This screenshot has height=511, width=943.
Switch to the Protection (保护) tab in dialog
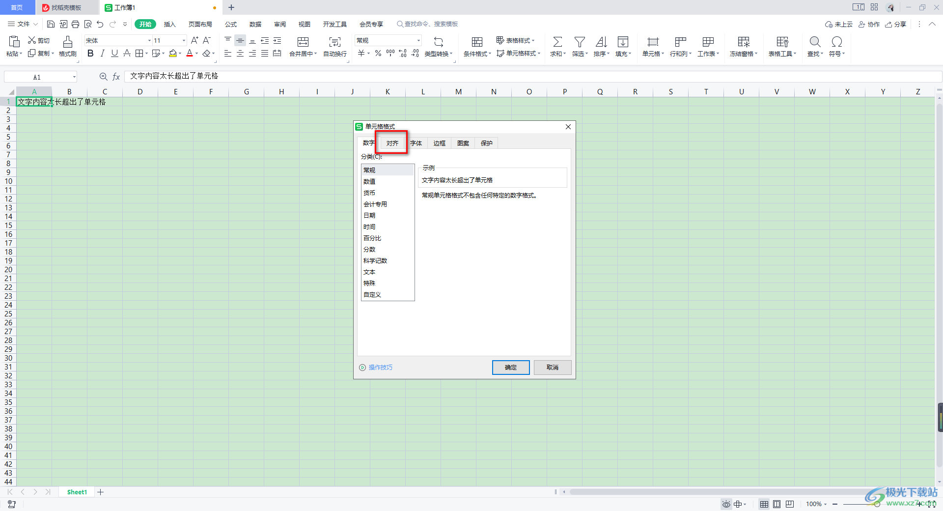pyautogui.click(x=487, y=143)
